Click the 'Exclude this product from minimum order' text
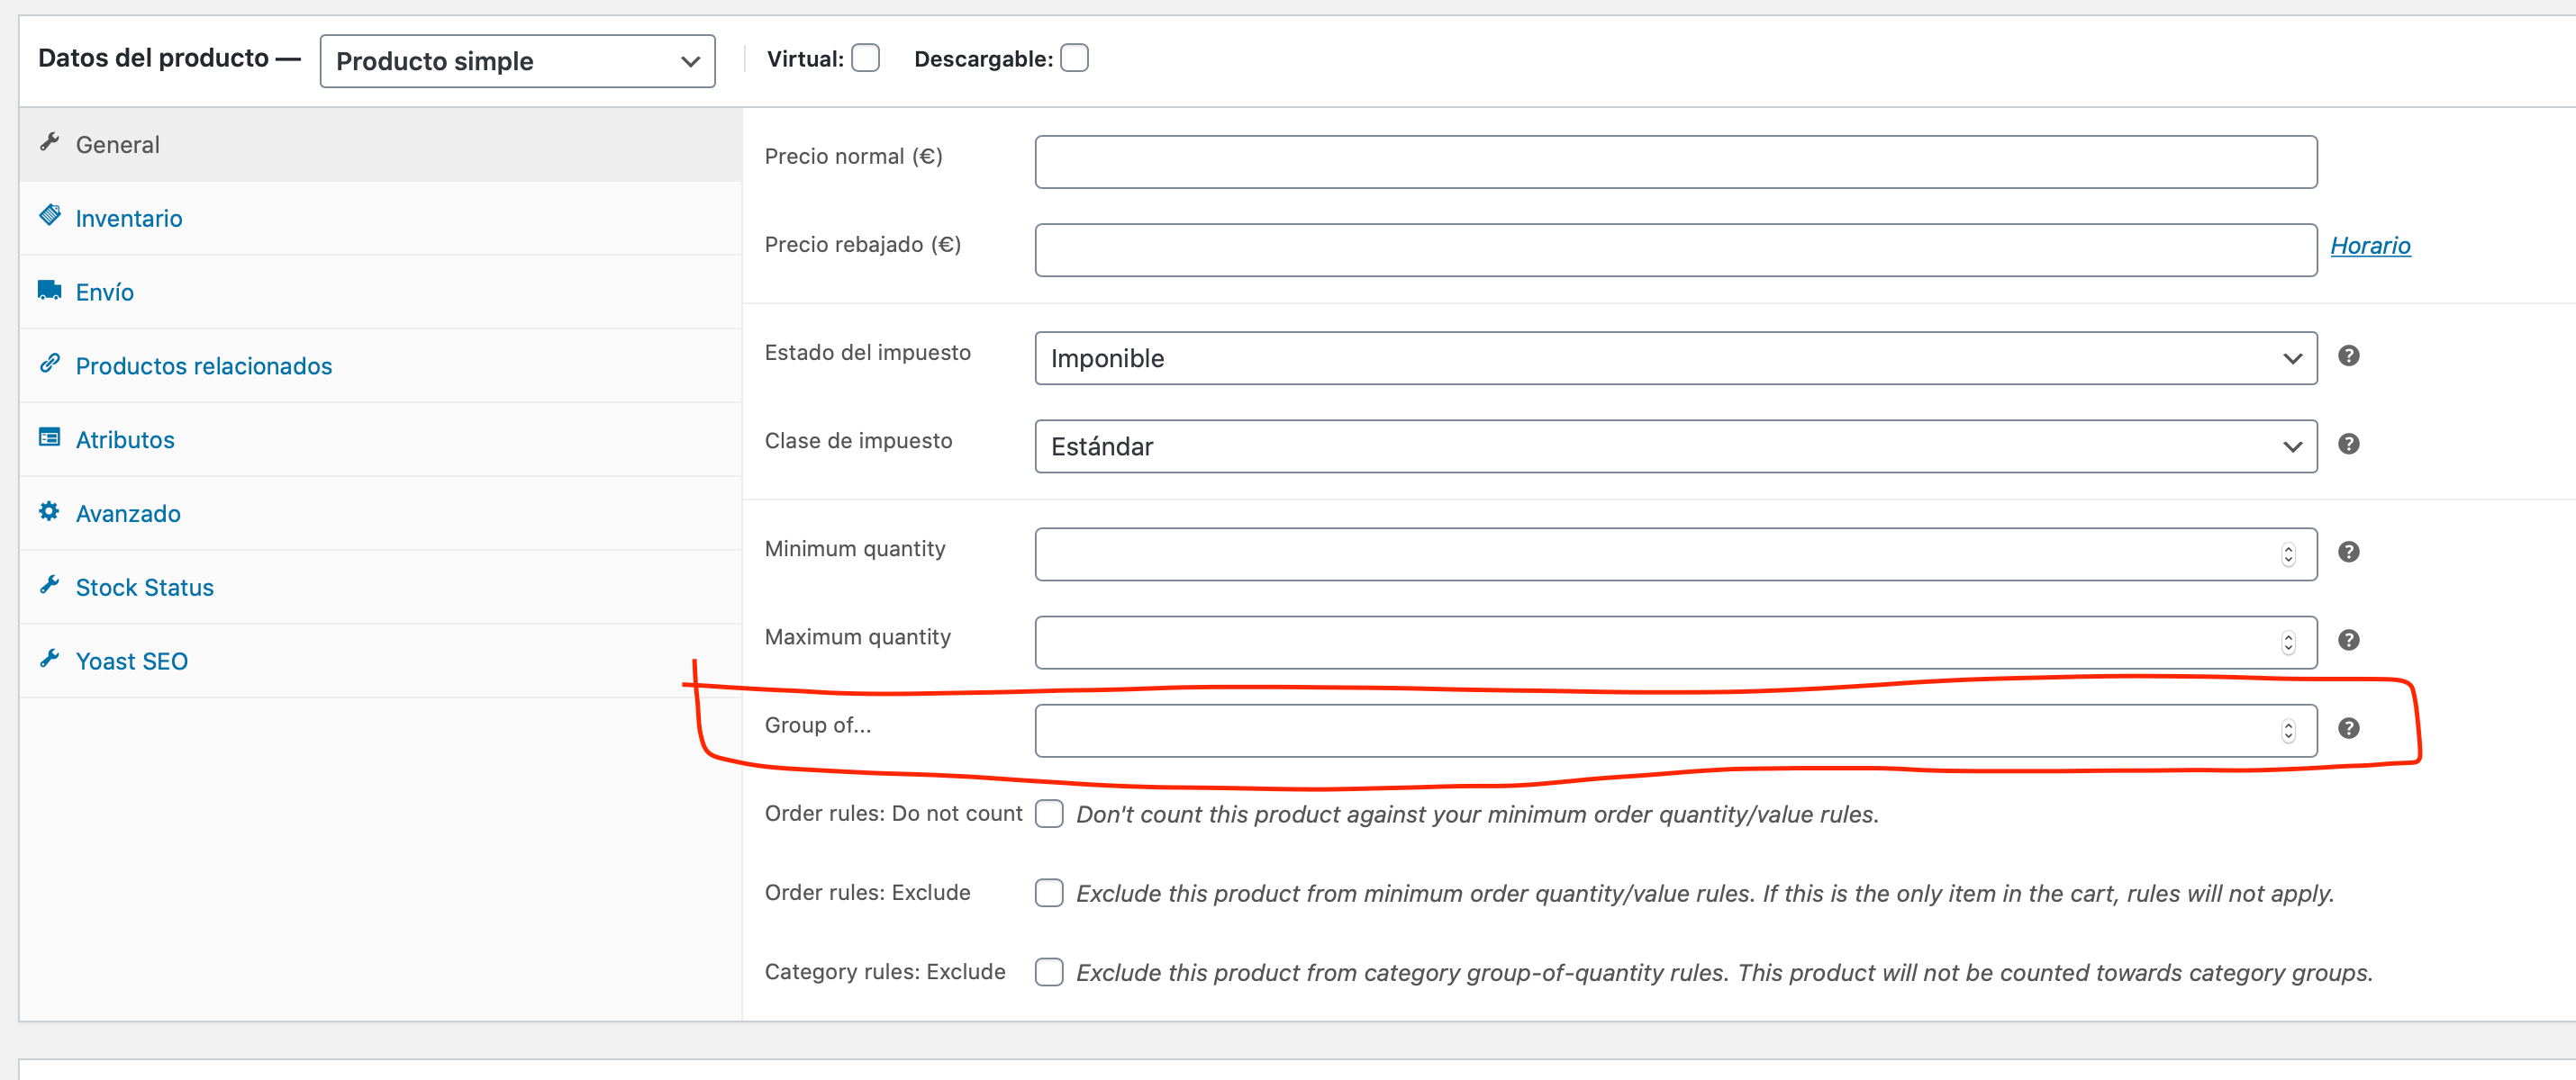Viewport: 2576px width, 1080px height. 1705,893
